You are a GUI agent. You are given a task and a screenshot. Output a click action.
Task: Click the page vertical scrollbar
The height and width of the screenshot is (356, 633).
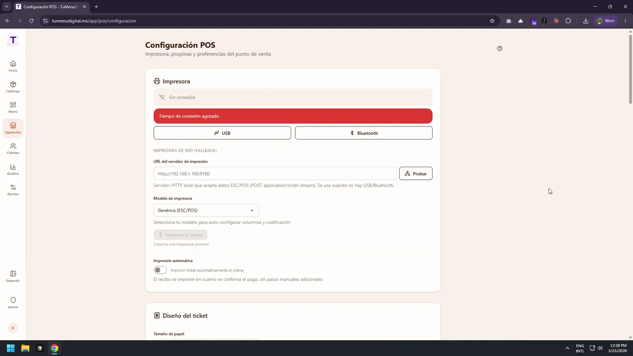coord(630,69)
